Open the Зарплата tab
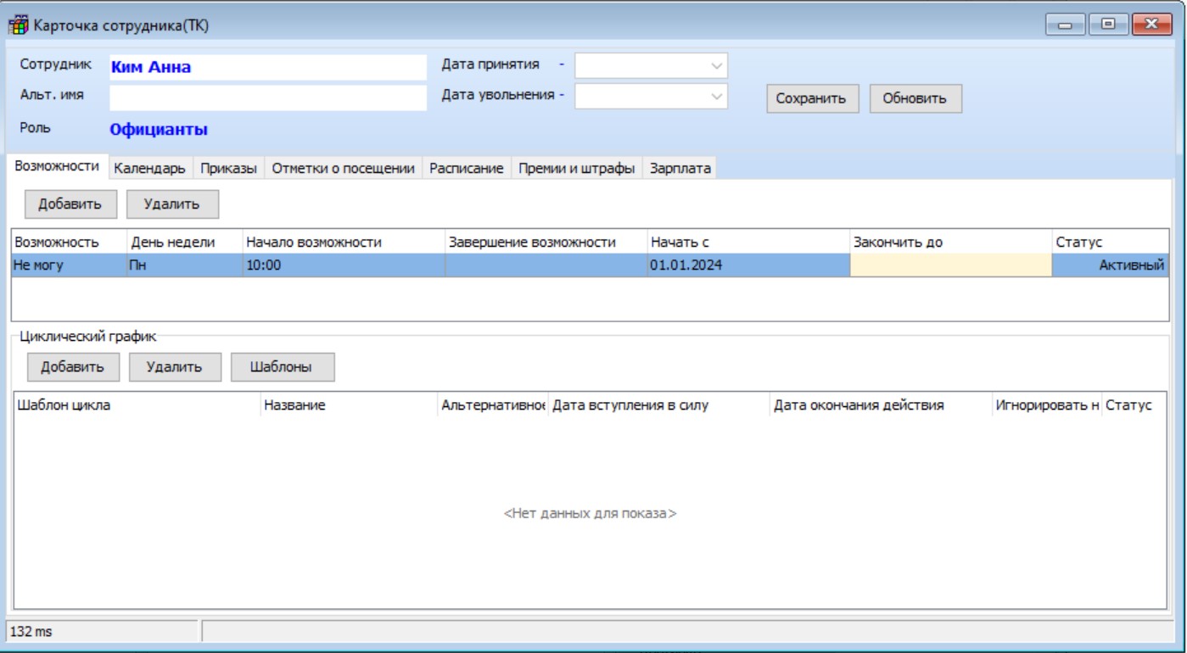Viewport: 1187px width, 653px height. click(x=680, y=169)
